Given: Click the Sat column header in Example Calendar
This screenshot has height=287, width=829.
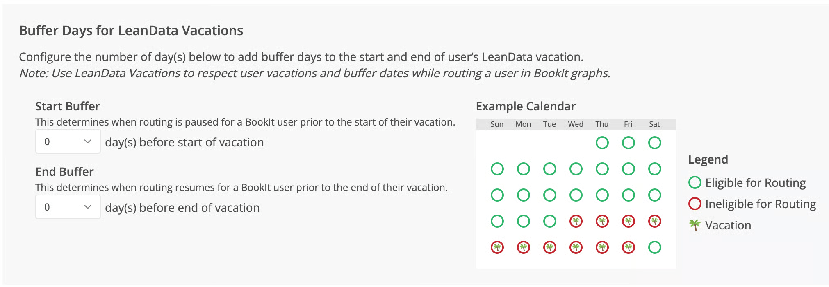Looking at the screenshot, I should (654, 124).
